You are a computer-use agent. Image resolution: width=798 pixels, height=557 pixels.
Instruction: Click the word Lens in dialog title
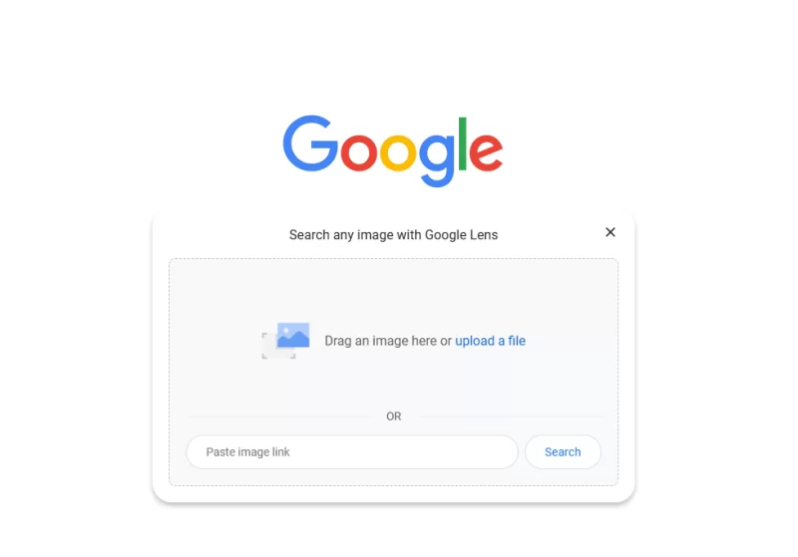click(x=484, y=235)
